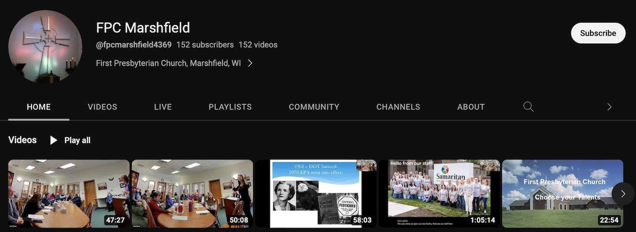Open the CHANNELS tab

pyautogui.click(x=398, y=107)
